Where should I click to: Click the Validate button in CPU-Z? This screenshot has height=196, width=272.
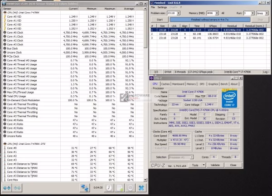[215, 165]
